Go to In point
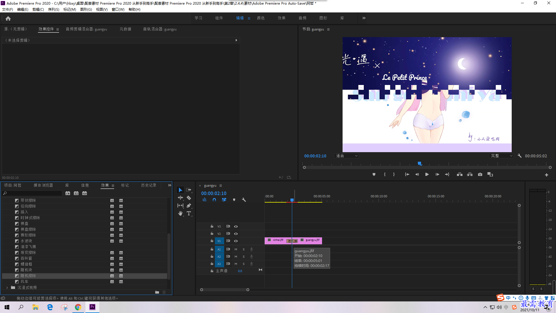 [x=407, y=174]
